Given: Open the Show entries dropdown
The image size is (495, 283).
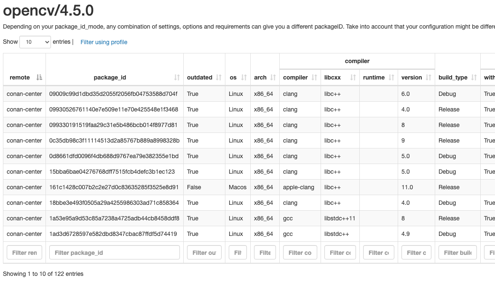Looking at the screenshot, I should pos(35,42).
